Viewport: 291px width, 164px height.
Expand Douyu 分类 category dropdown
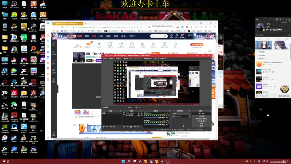tap(101, 36)
